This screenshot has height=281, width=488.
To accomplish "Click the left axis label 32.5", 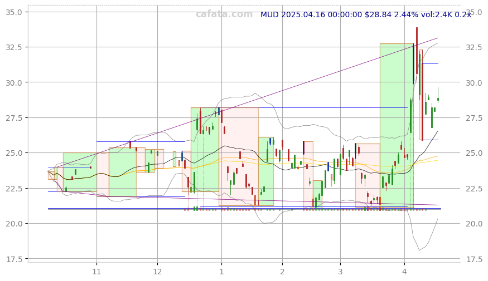I will pos(14,47).
